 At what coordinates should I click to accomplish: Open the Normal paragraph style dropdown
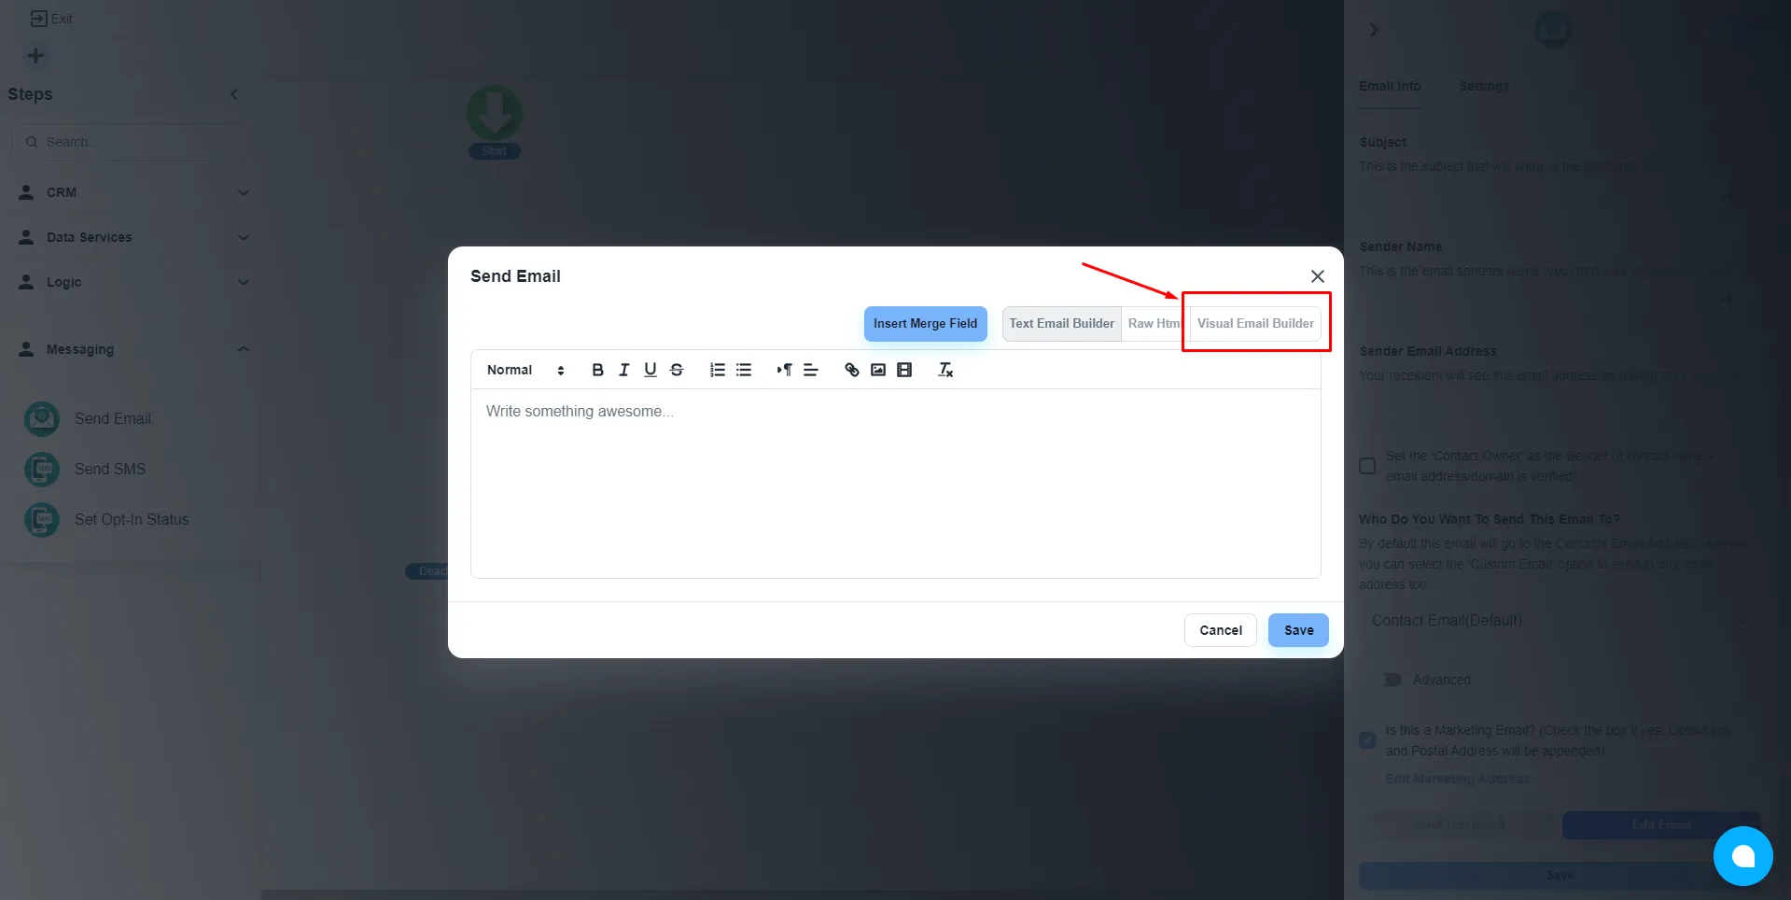pyautogui.click(x=525, y=370)
